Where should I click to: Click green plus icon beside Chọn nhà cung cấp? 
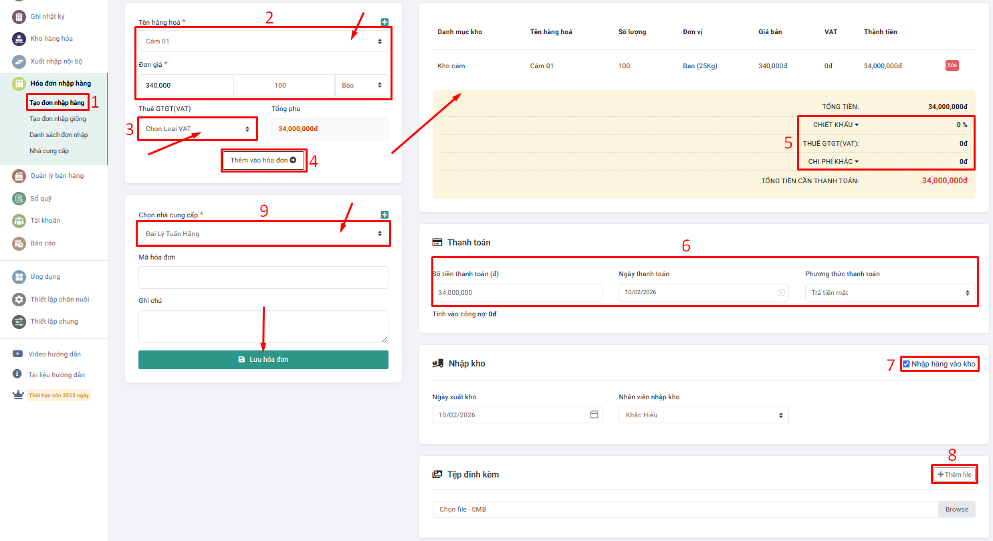click(x=384, y=215)
